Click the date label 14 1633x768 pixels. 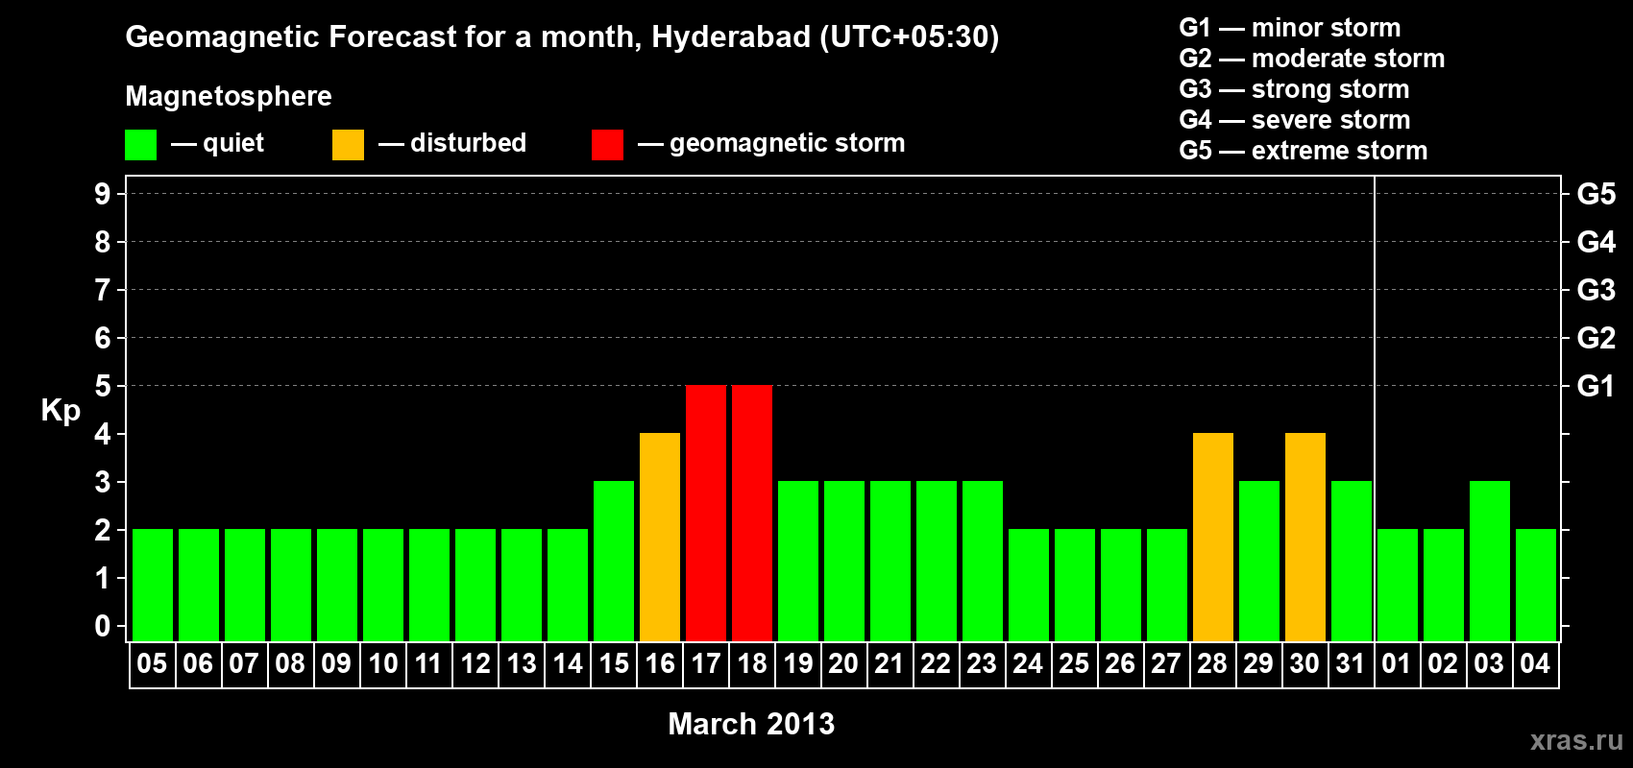pos(567,663)
